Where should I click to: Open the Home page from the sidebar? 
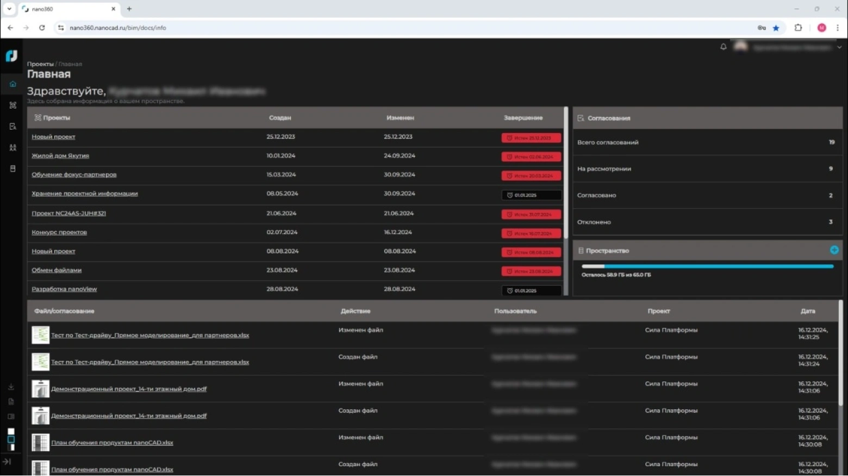coord(13,84)
